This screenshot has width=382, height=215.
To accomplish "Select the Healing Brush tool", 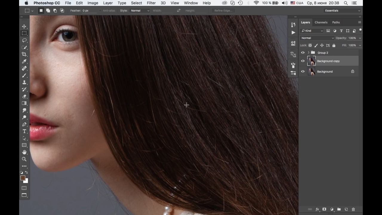I will coord(24,68).
